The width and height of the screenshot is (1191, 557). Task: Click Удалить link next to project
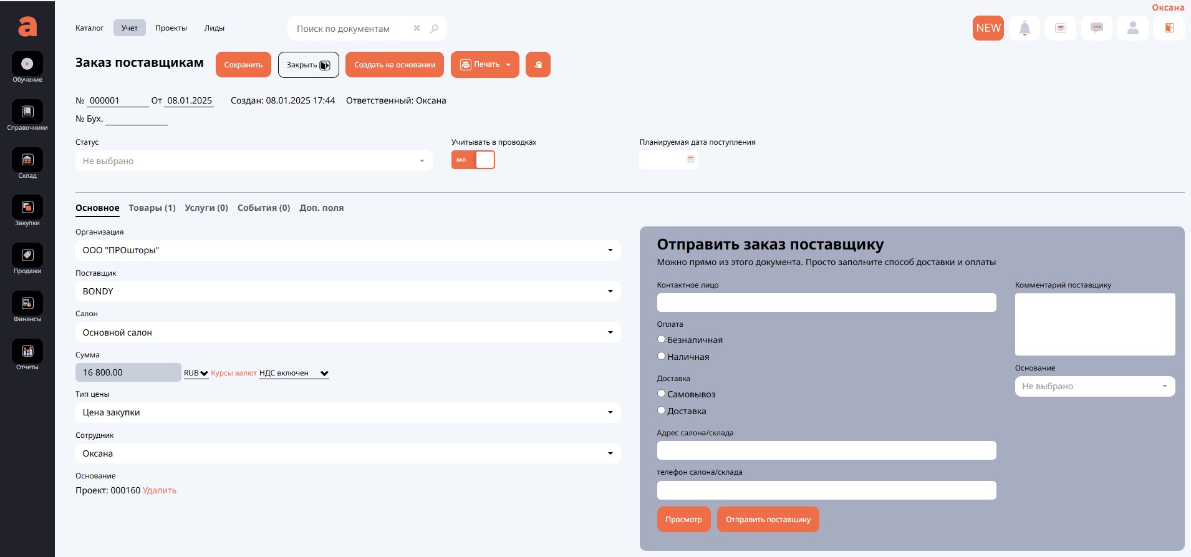(160, 490)
